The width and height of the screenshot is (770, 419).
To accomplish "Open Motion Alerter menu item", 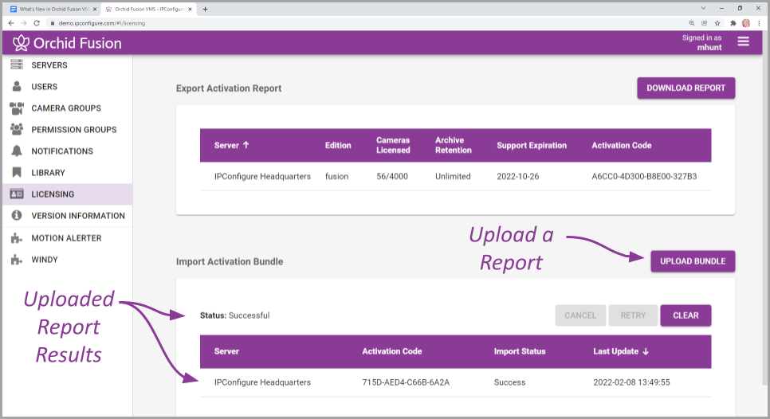I will point(66,238).
